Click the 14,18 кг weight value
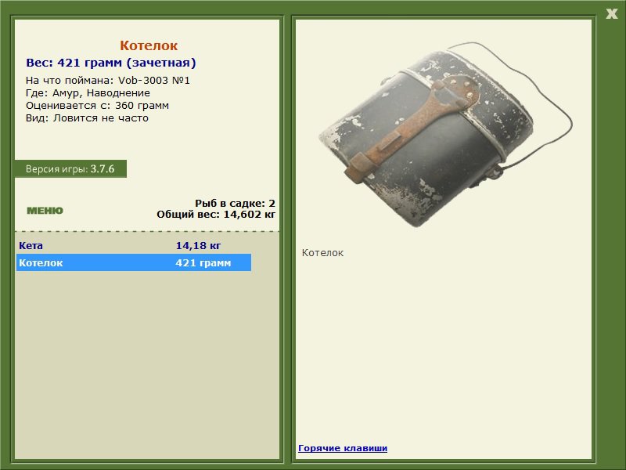Viewport: 626px width, 470px height. [198, 245]
